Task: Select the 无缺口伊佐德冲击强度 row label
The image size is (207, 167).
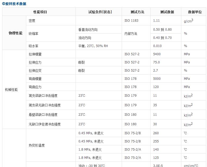Action: pyautogui.click(x=45, y=124)
